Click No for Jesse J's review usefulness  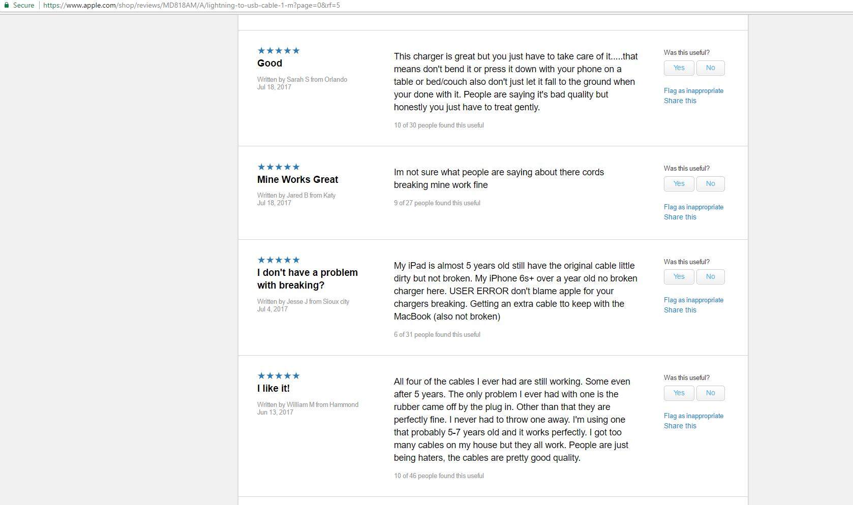click(x=710, y=277)
